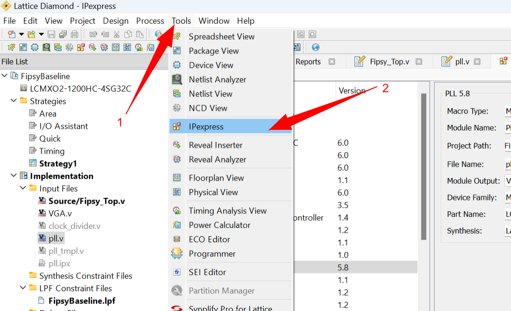Select VGA.v in Input Files
511x311 pixels.
60,213
